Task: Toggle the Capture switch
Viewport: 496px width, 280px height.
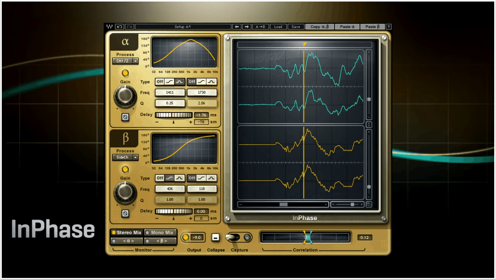Action: point(233,238)
